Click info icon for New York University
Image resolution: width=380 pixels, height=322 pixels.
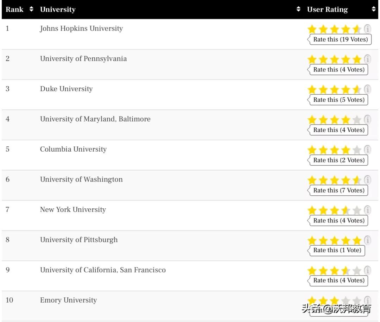coord(367,210)
